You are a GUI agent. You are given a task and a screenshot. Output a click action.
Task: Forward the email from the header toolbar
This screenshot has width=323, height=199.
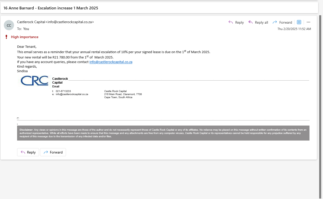[282, 22]
